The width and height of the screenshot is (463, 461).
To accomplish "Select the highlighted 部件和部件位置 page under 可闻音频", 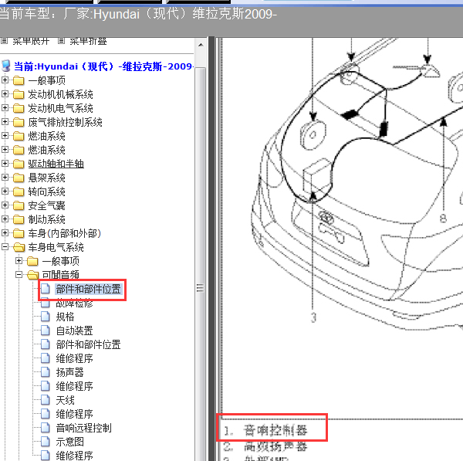I will coord(88,289).
